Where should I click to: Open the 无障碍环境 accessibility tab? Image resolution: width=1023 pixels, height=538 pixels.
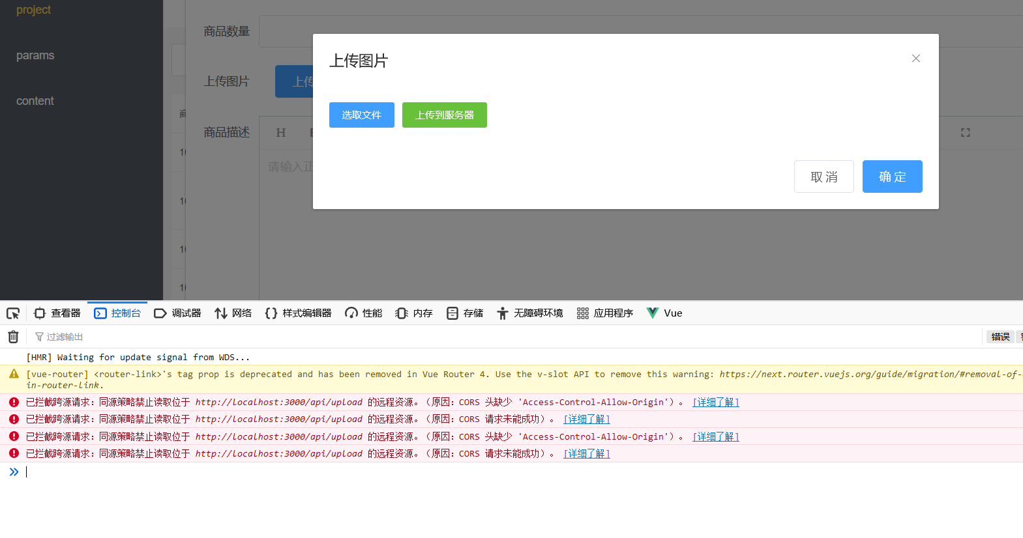(x=529, y=313)
